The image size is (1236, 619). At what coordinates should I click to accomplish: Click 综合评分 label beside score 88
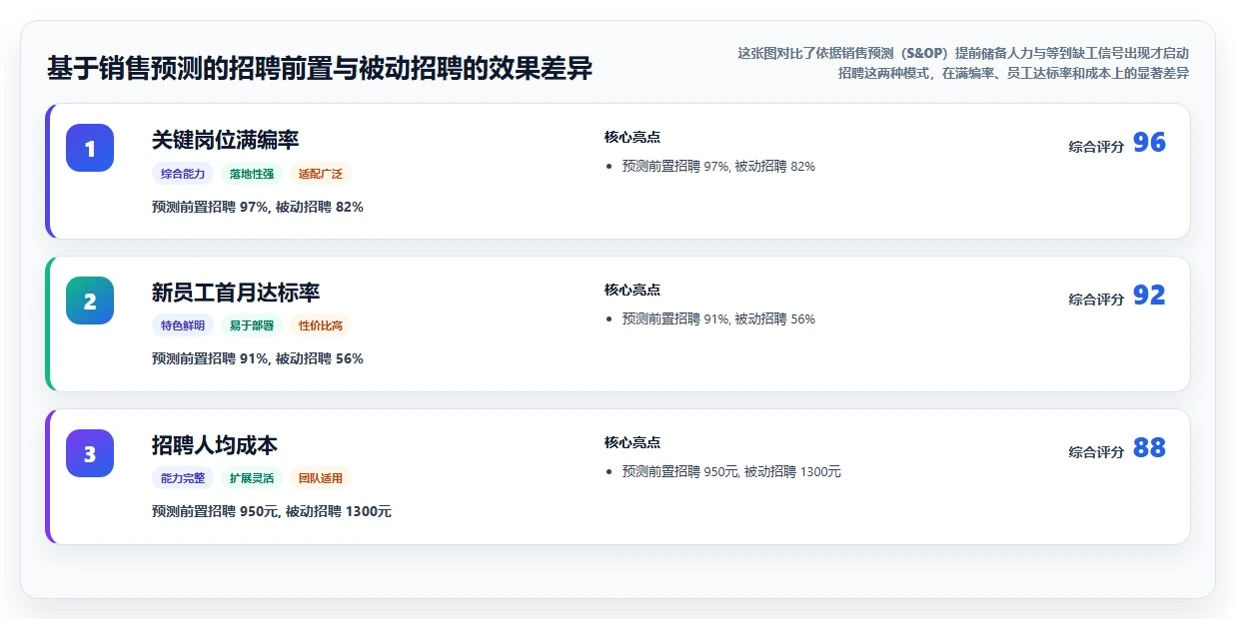[x=1096, y=452]
